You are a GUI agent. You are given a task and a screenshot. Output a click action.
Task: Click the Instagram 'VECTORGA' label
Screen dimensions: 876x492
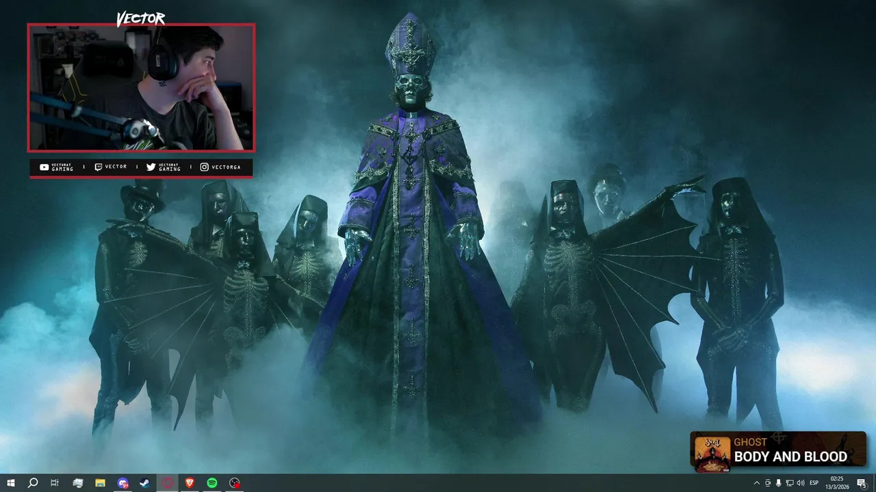[226, 167]
